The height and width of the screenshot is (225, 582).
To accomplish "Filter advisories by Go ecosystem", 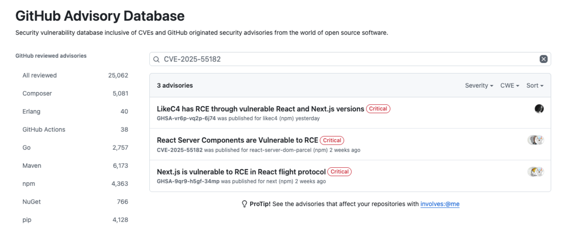I will coord(27,147).
